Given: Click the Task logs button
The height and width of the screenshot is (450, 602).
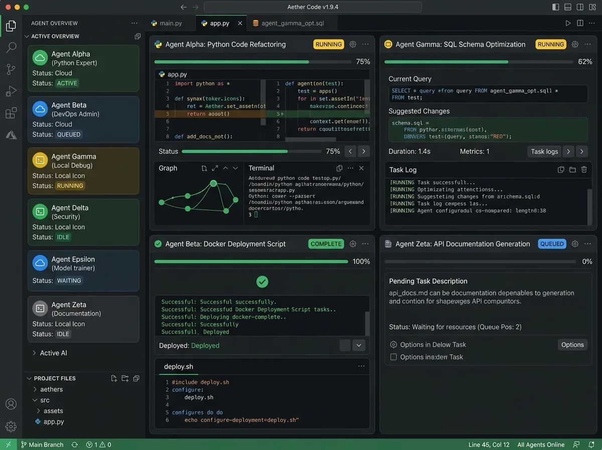Looking at the screenshot, I should tap(544, 151).
